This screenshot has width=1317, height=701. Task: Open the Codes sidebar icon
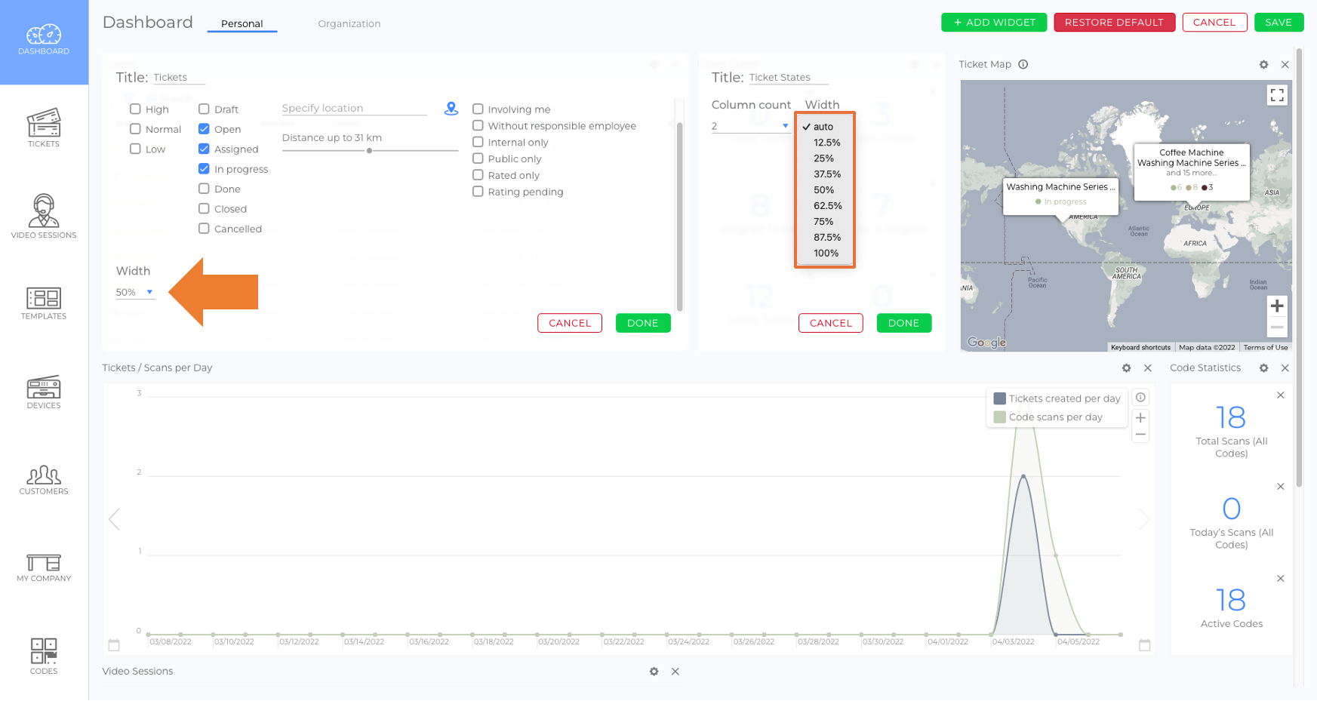click(44, 656)
